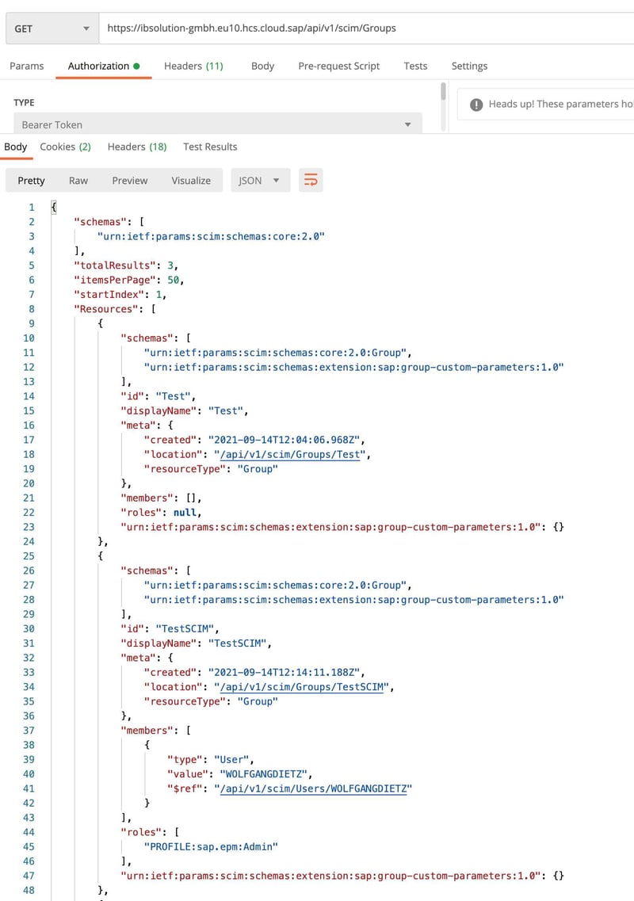Open the request Settings tab
This screenshot has width=634, height=901.
click(469, 66)
